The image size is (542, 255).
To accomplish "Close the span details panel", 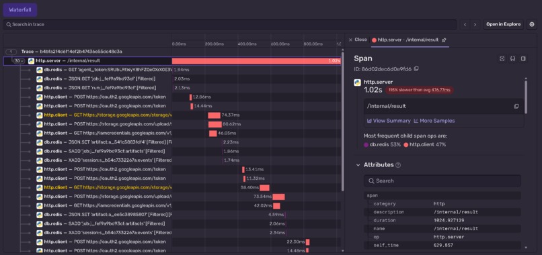I will click(358, 40).
